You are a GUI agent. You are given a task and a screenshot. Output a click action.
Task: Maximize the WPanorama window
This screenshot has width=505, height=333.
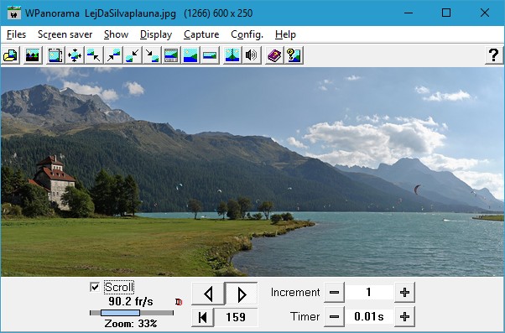(446, 13)
